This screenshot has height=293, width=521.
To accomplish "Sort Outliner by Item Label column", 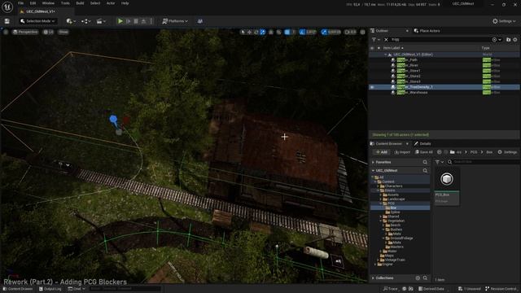I will (393, 48).
